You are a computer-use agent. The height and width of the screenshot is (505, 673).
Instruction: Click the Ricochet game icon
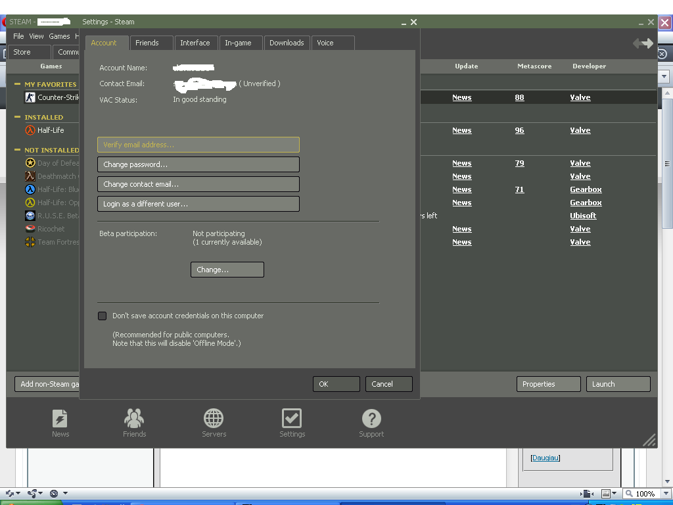30,229
